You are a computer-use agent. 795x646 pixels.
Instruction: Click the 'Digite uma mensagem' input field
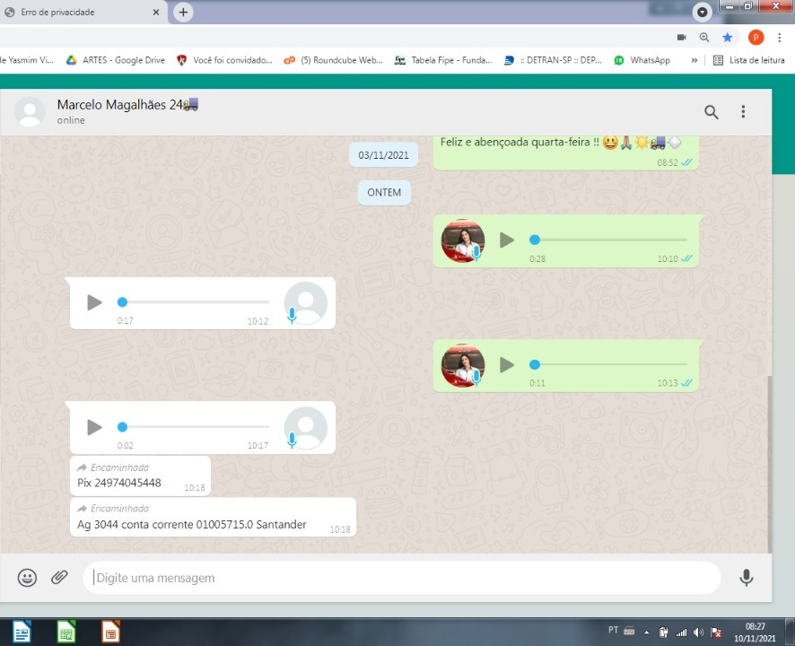(x=404, y=578)
